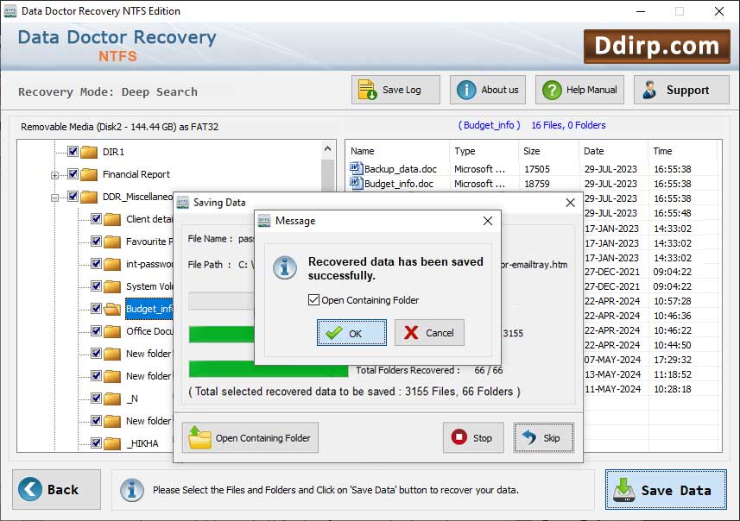740x521 pixels.
Task: Expand the Financial Report tree node
Action: pos(54,175)
